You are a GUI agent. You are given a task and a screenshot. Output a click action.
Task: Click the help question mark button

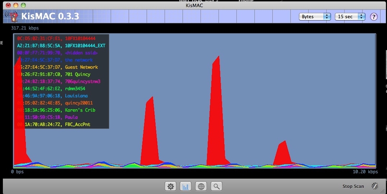[374, 17]
